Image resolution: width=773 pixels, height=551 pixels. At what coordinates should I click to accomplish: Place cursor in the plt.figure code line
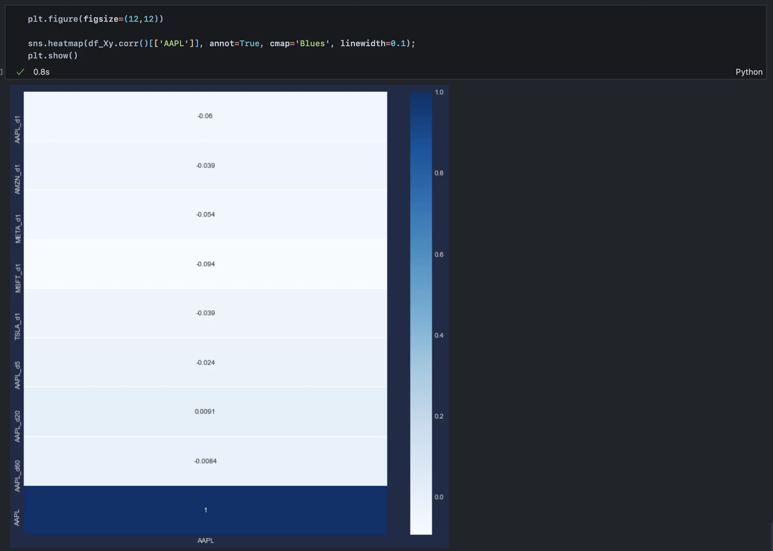95,19
